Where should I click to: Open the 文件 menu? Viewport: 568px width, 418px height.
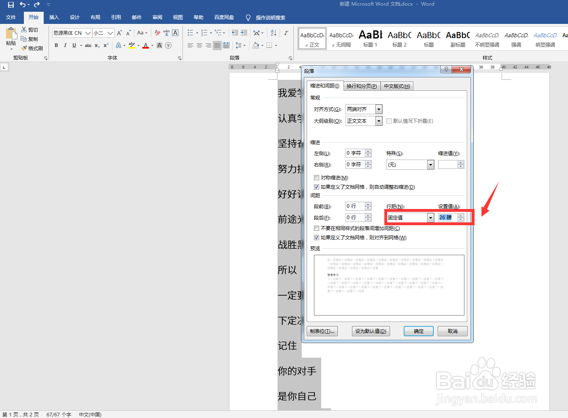(x=11, y=17)
